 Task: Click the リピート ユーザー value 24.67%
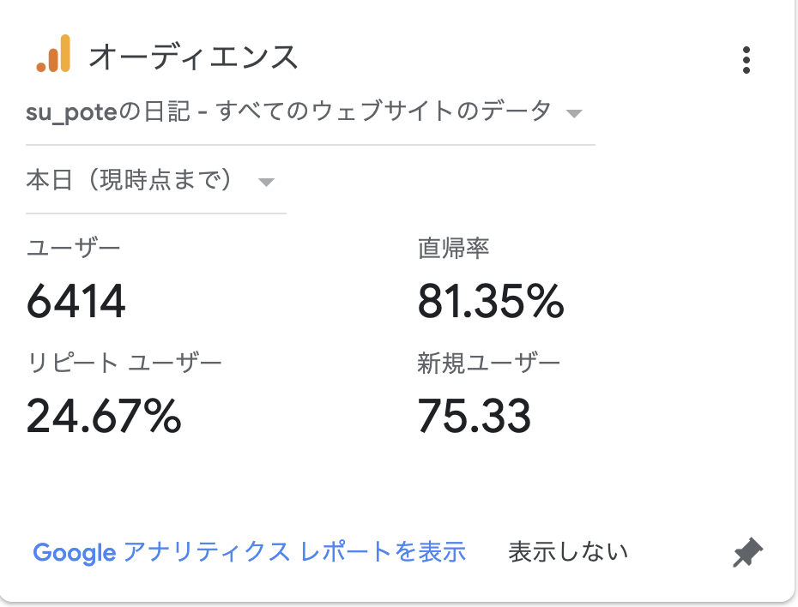(x=104, y=417)
